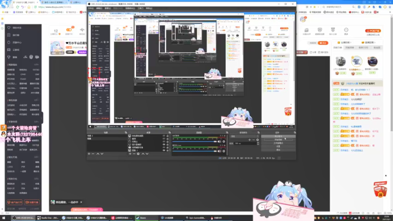Image resolution: width=393 pixels, height=221 pixels.
Task: Open the scene transition type dropdown
Action: [245, 137]
